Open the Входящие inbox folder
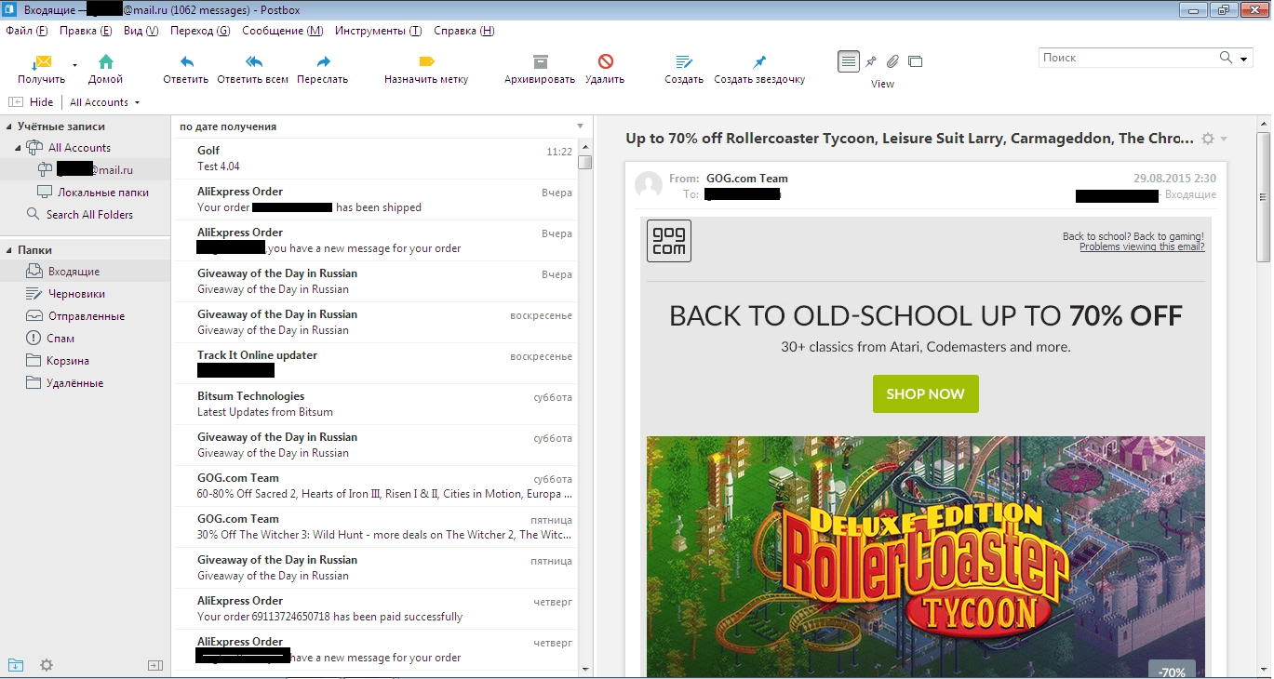Screen dimensions: 1274x679 (x=63, y=272)
